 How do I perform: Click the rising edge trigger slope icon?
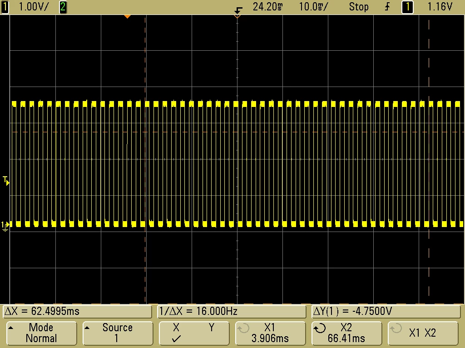click(387, 7)
